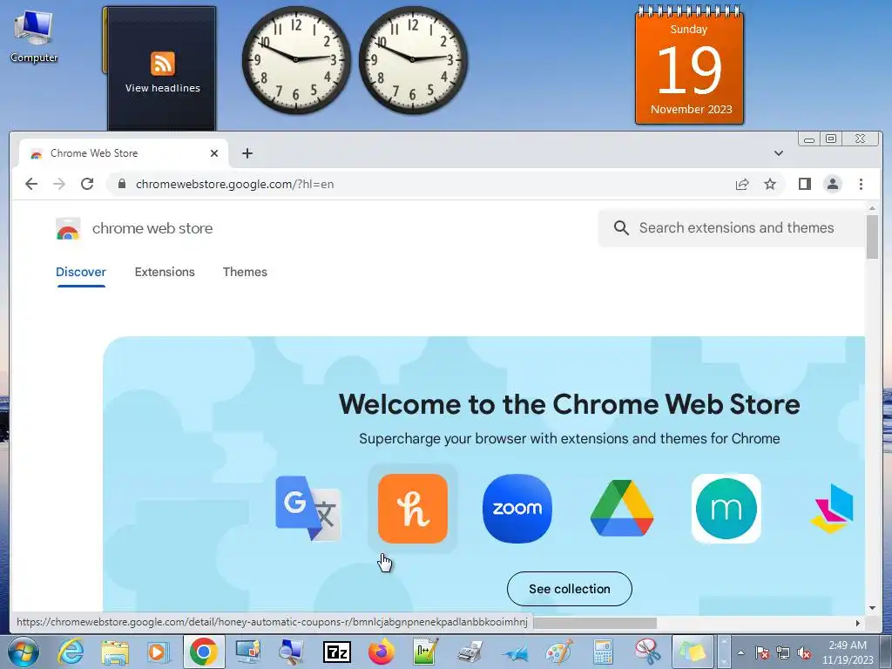Open the Honey extension icon
This screenshot has width=892, height=669.
[412, 508]
